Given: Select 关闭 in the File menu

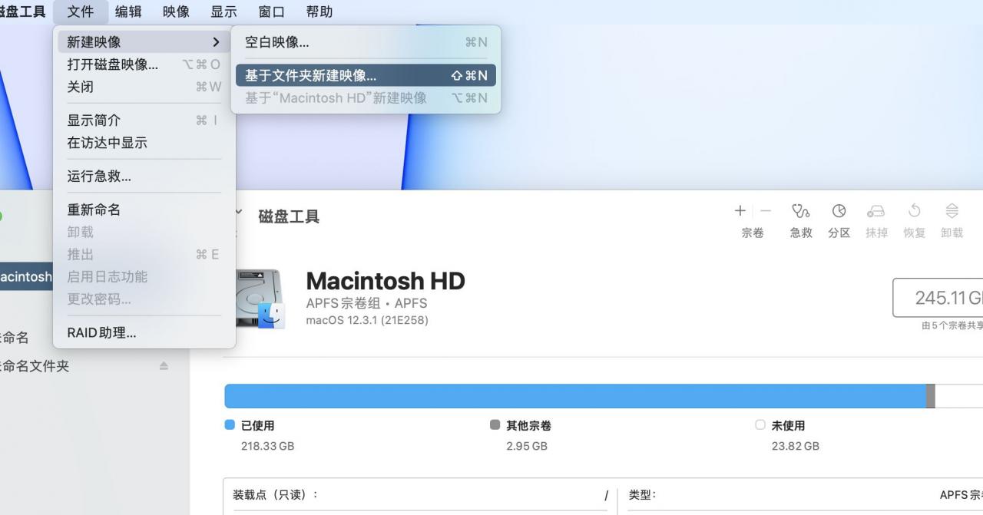Looking at the screenshot, I should 144,87.
